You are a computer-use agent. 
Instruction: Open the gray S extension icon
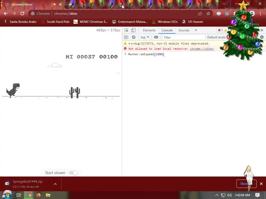coord(227,13)
